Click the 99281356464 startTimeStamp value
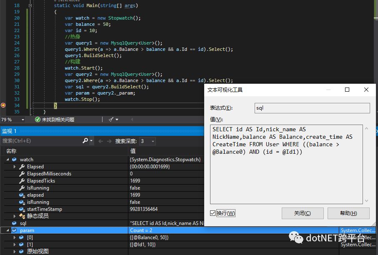 pyautogui.click(x=144, y=209)
